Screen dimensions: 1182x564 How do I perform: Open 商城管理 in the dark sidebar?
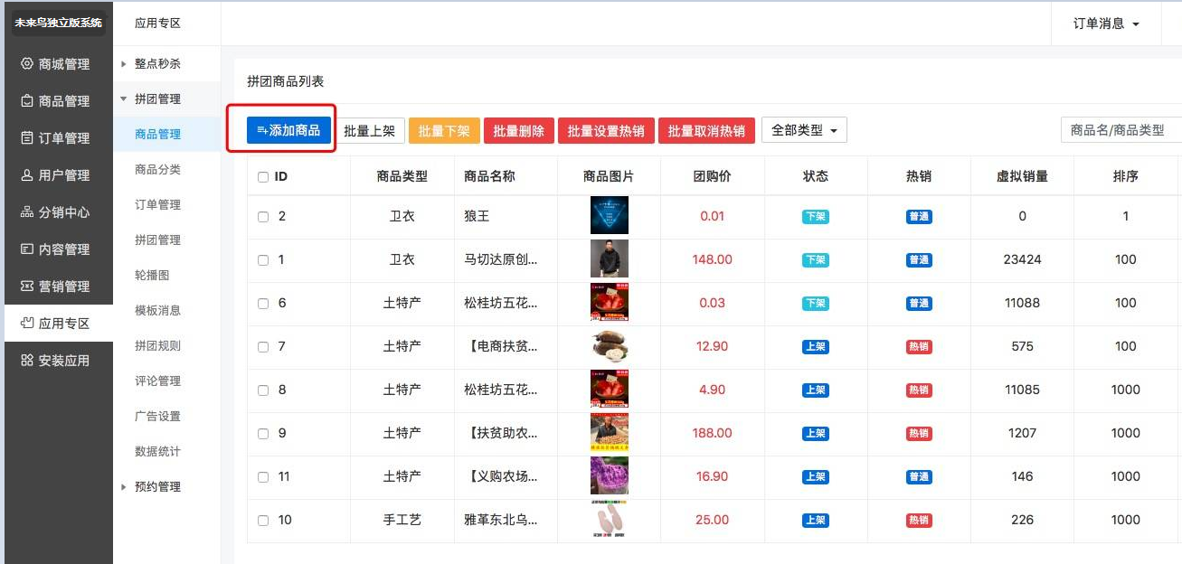[56, 64]
